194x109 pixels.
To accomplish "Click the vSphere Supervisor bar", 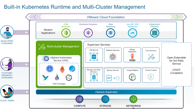I will (106, 92).
